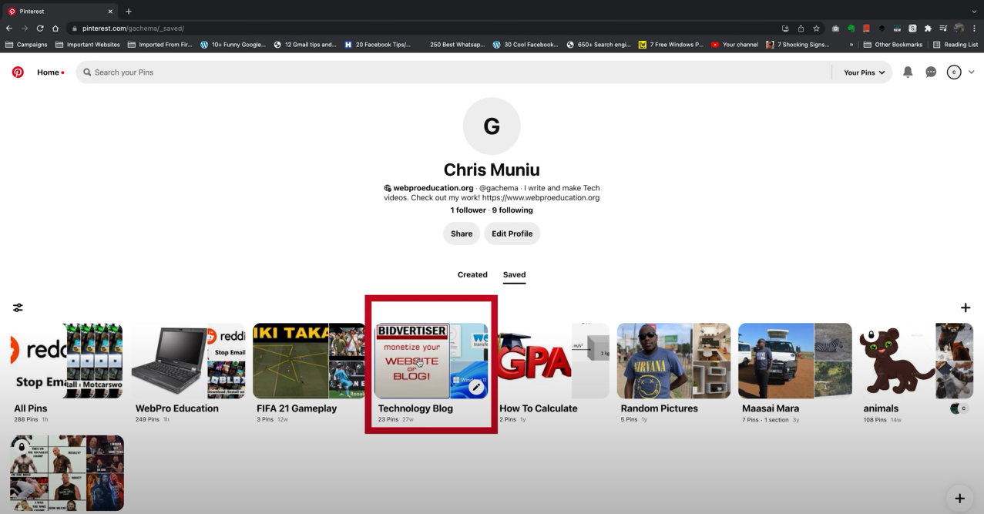Click the floating plus button at the bottom right
Image resolution: width=984 pixels, height=514 pixels.
tap(959, 498)
